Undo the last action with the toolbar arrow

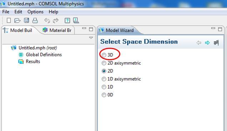point(47,21)
